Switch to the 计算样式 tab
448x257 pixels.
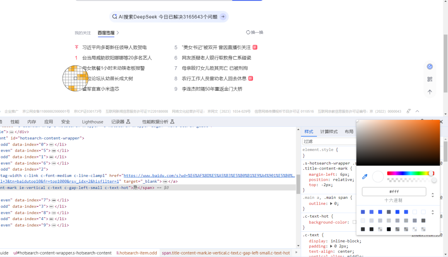[x=329, y=132]
